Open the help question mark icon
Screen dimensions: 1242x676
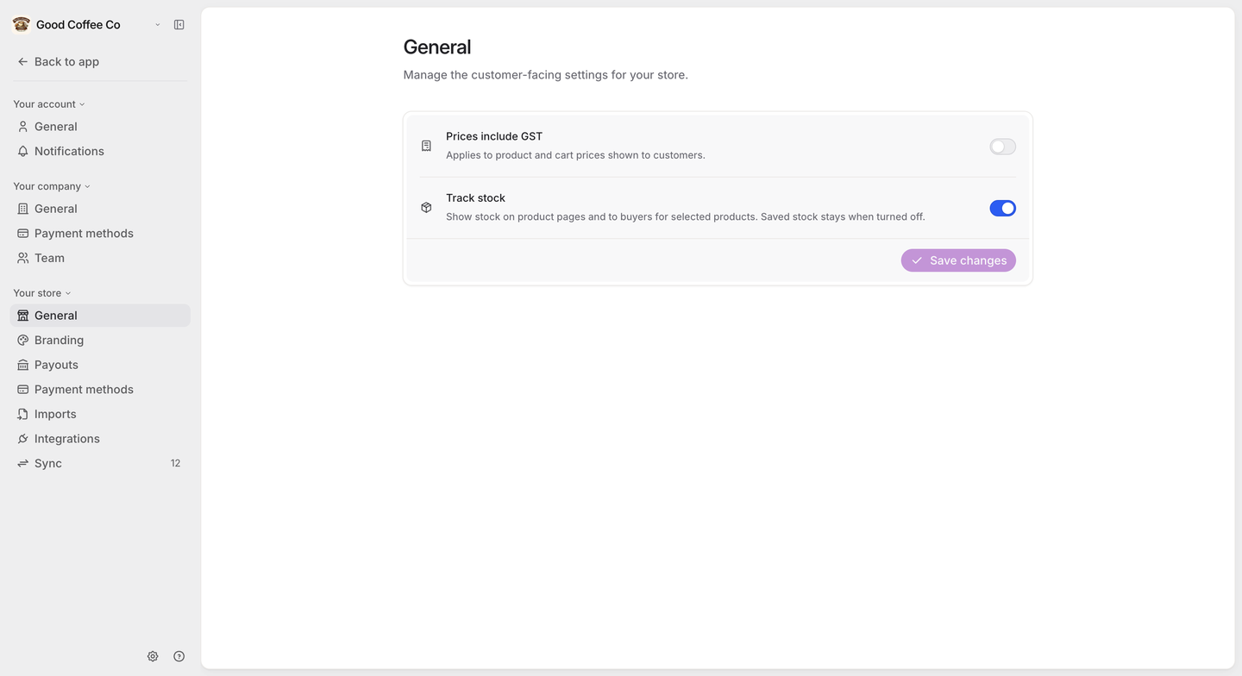[x=179, y=656]
